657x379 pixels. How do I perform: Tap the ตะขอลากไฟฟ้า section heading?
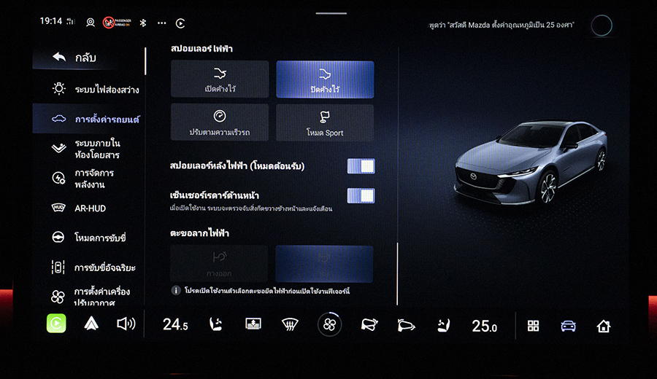(x=199, y=233)
